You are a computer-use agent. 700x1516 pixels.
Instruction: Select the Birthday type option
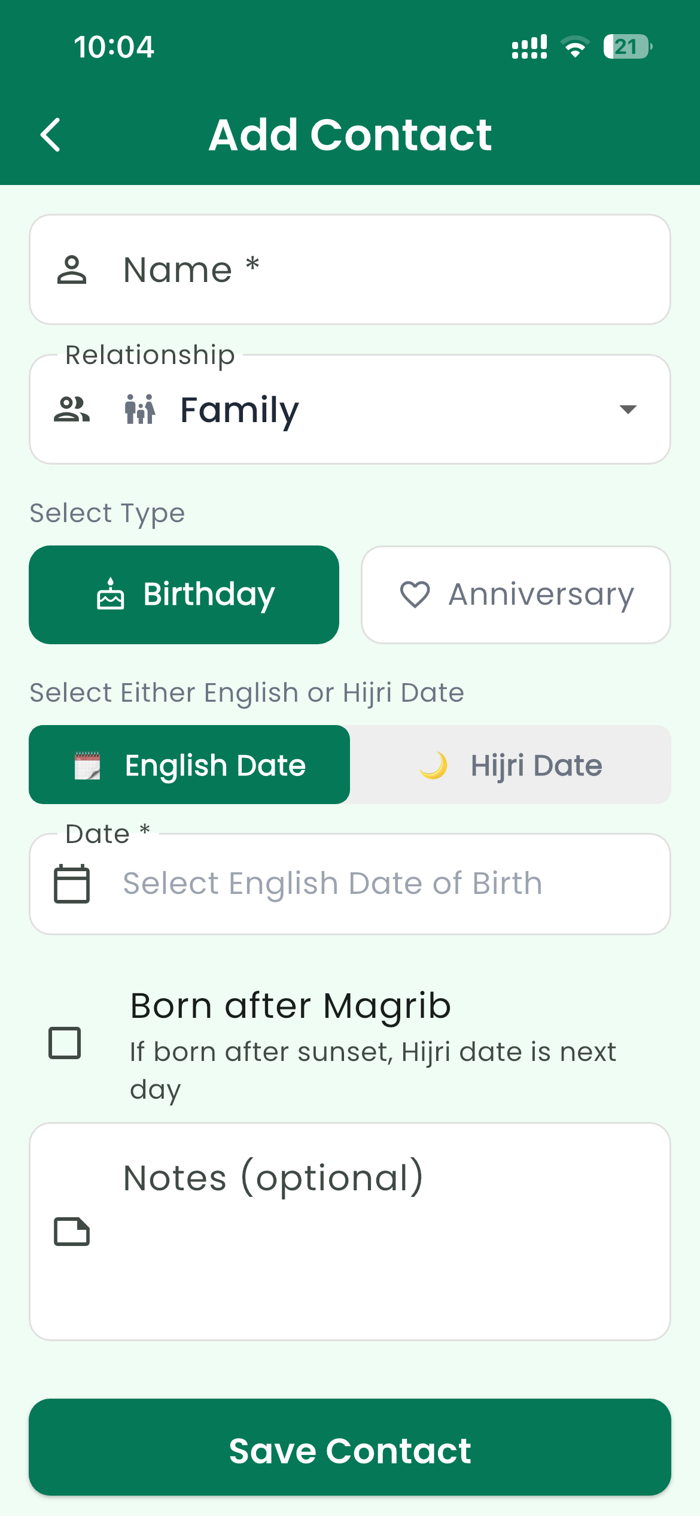click(184, 595)
